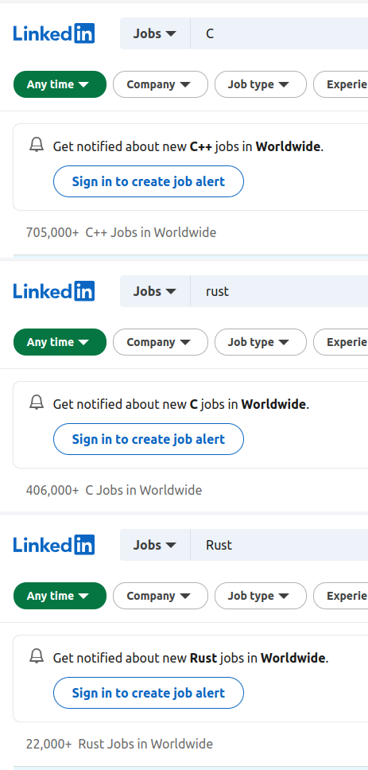Open Jobs dropdown next to lowercase rust search
Screen dimensions: 368x770
pyautogui.click(x=155, y=291)
